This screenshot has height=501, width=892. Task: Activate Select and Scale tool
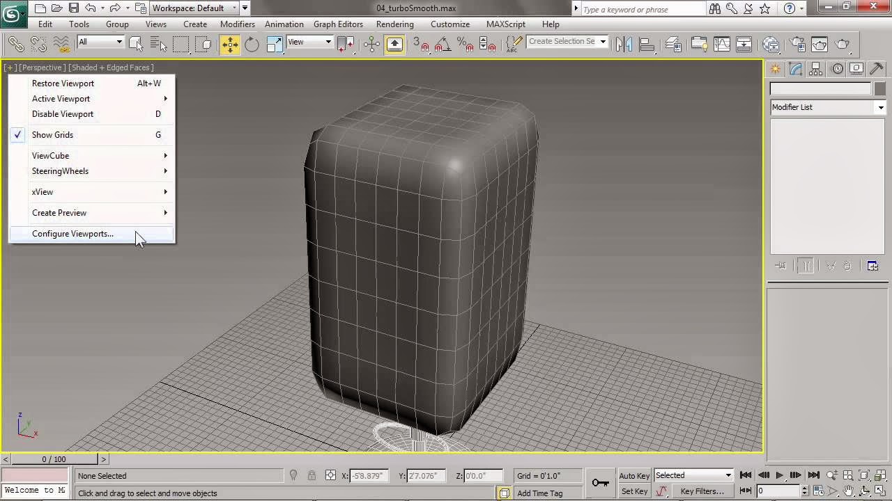click(275, 45)
